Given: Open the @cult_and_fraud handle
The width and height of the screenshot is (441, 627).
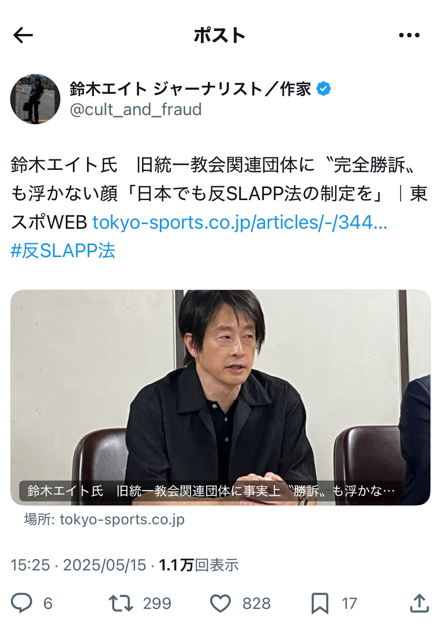Looking at the screenshot, I should [136, 110].
